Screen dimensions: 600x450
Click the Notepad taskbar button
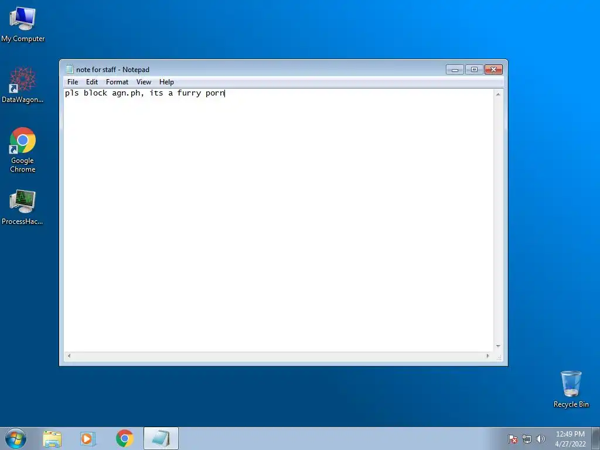click(161, 438)
